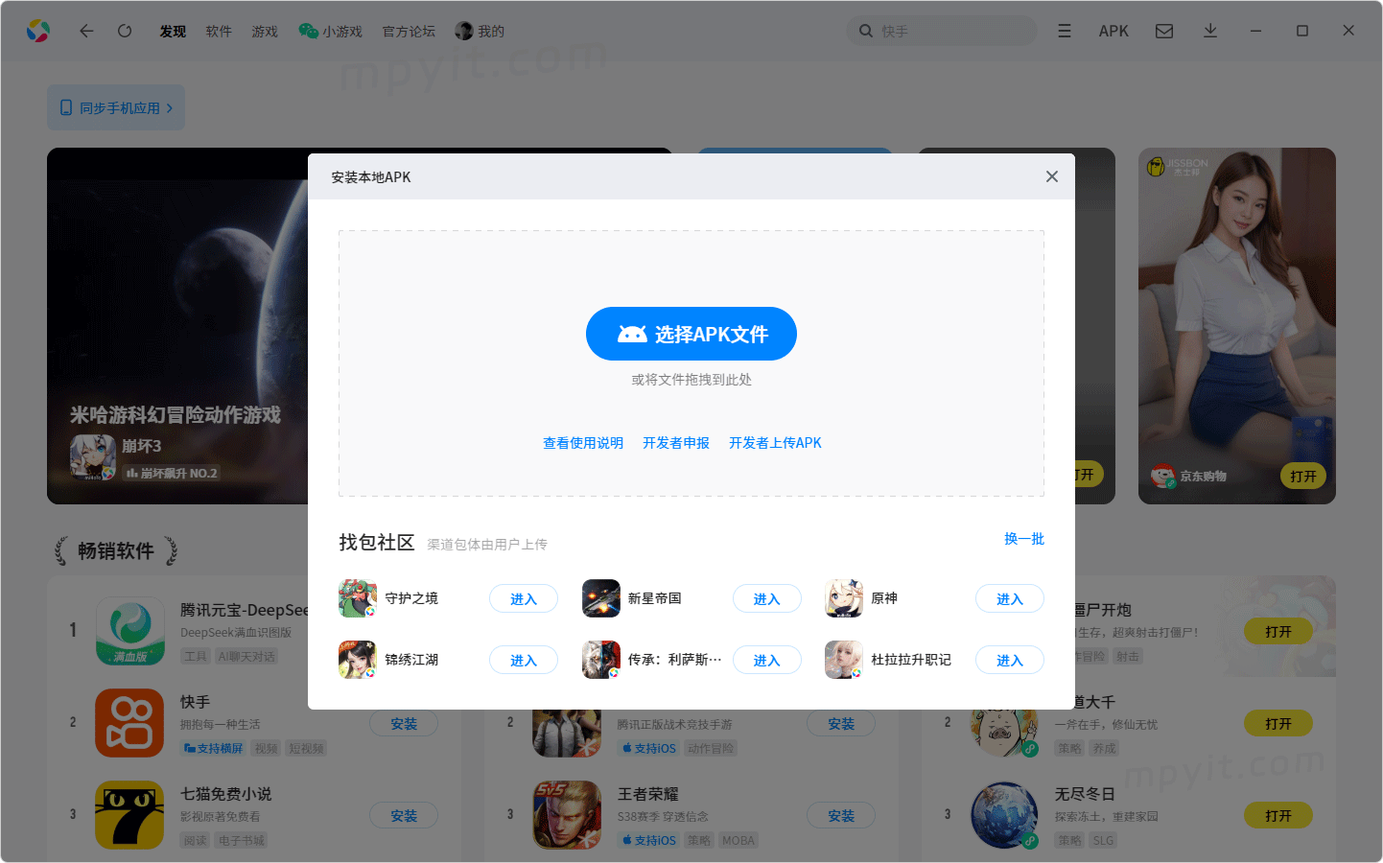
Task: Click 进入 next to 锦绣江湖
Action: [524, 660]
